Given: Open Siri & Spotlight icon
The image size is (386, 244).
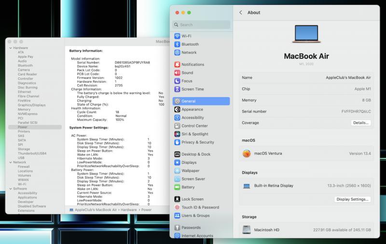Looking at the screenshot, I should [x=177, y=134].
